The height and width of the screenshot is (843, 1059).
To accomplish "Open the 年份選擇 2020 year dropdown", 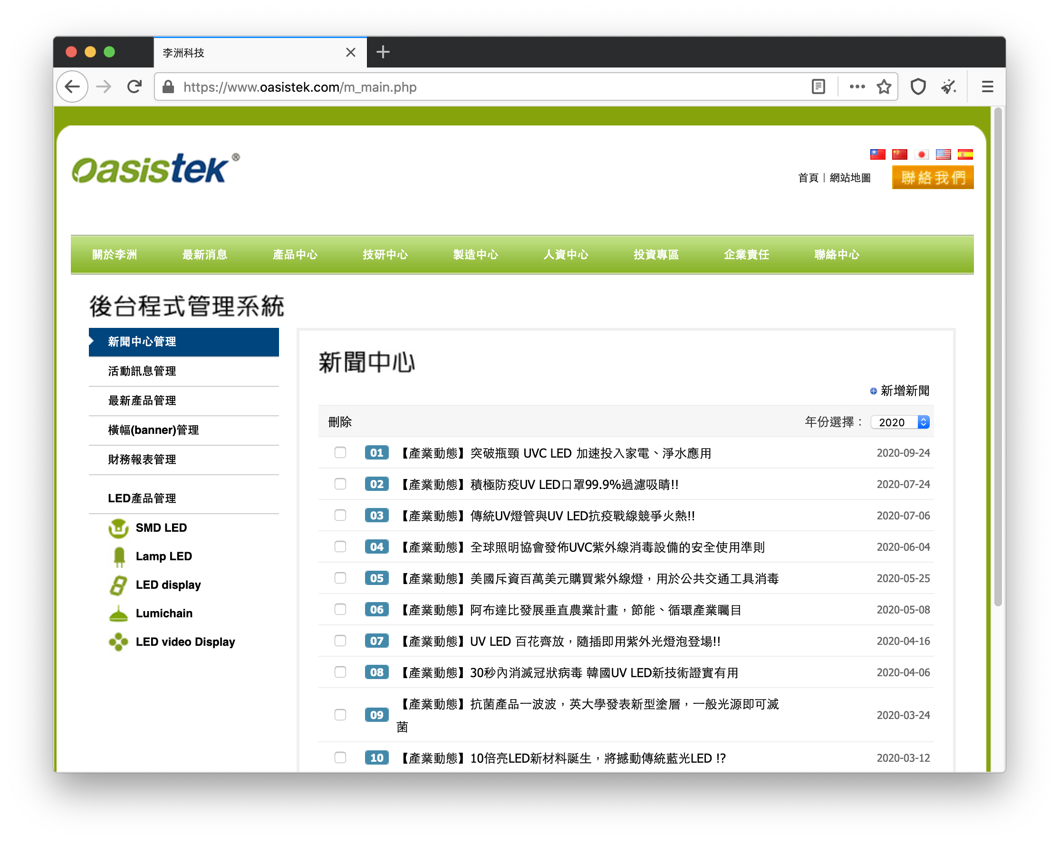I will pyautogui.click(x=900, y=422).
